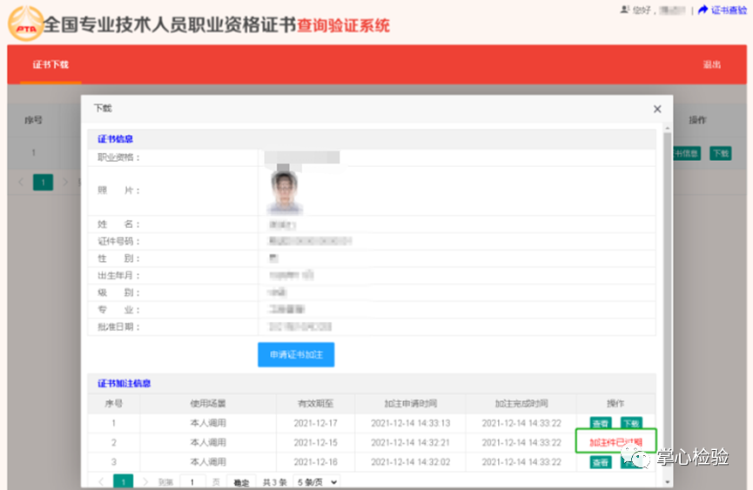Viewport: 753px width, 490px height.
Task: Click the background table's 下载 button
Action: (x=720, y=153)
